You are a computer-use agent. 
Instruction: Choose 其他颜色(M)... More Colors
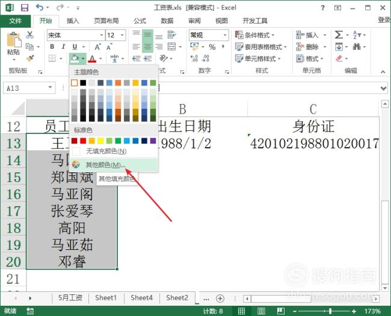coord(114,165)
